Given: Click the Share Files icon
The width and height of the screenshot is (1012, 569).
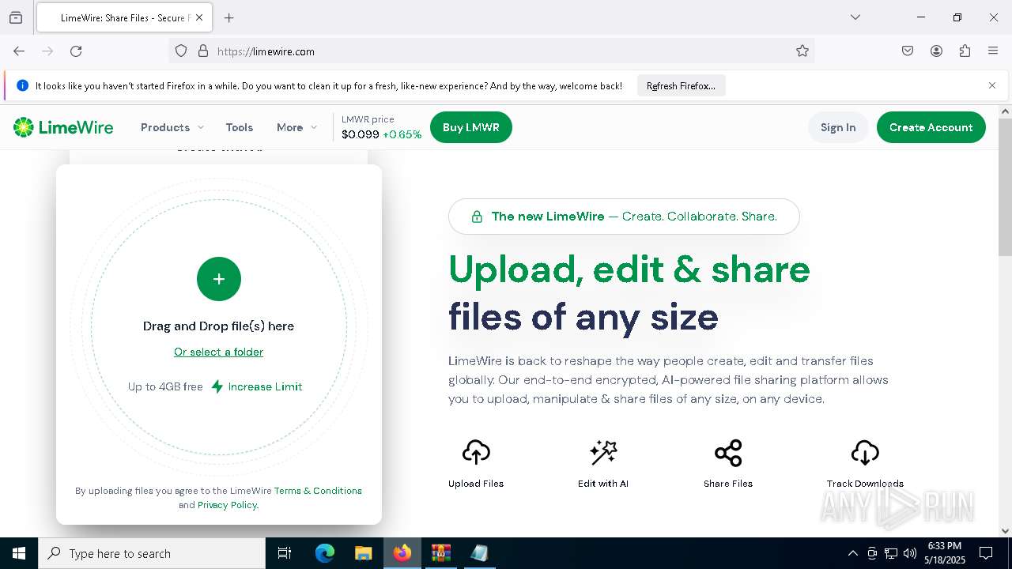Looking at the screenshot, I should point(728,453).
